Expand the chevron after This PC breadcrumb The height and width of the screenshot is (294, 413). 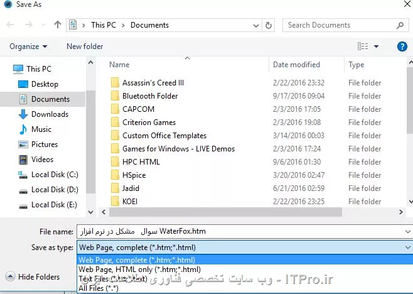123,25
